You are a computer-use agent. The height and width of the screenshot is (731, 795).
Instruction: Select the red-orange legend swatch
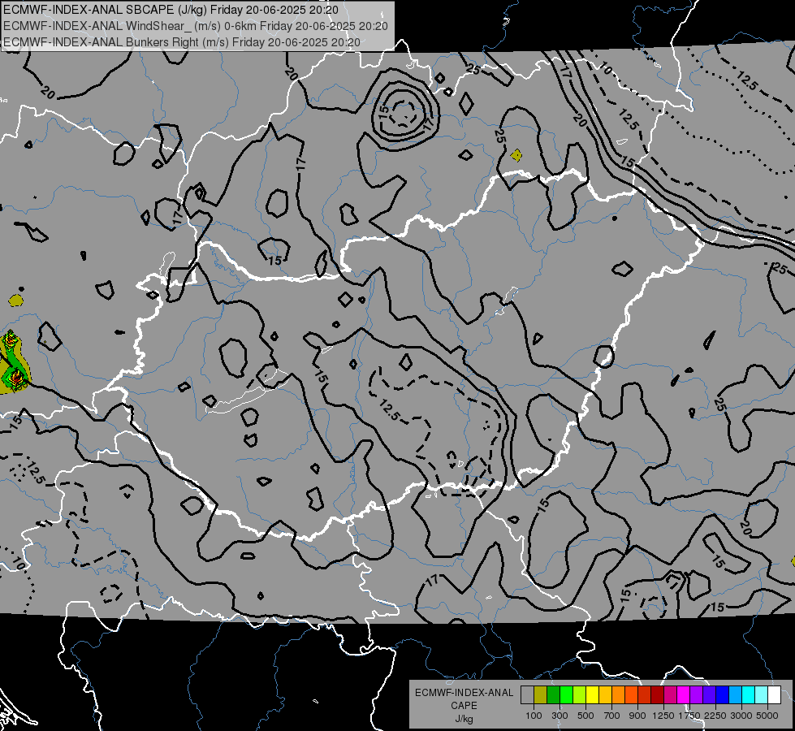631,695
